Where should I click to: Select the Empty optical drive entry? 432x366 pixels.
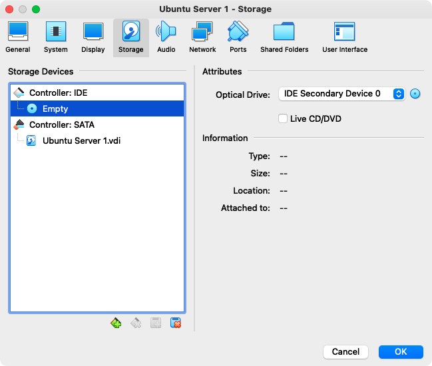coord(55,108)
